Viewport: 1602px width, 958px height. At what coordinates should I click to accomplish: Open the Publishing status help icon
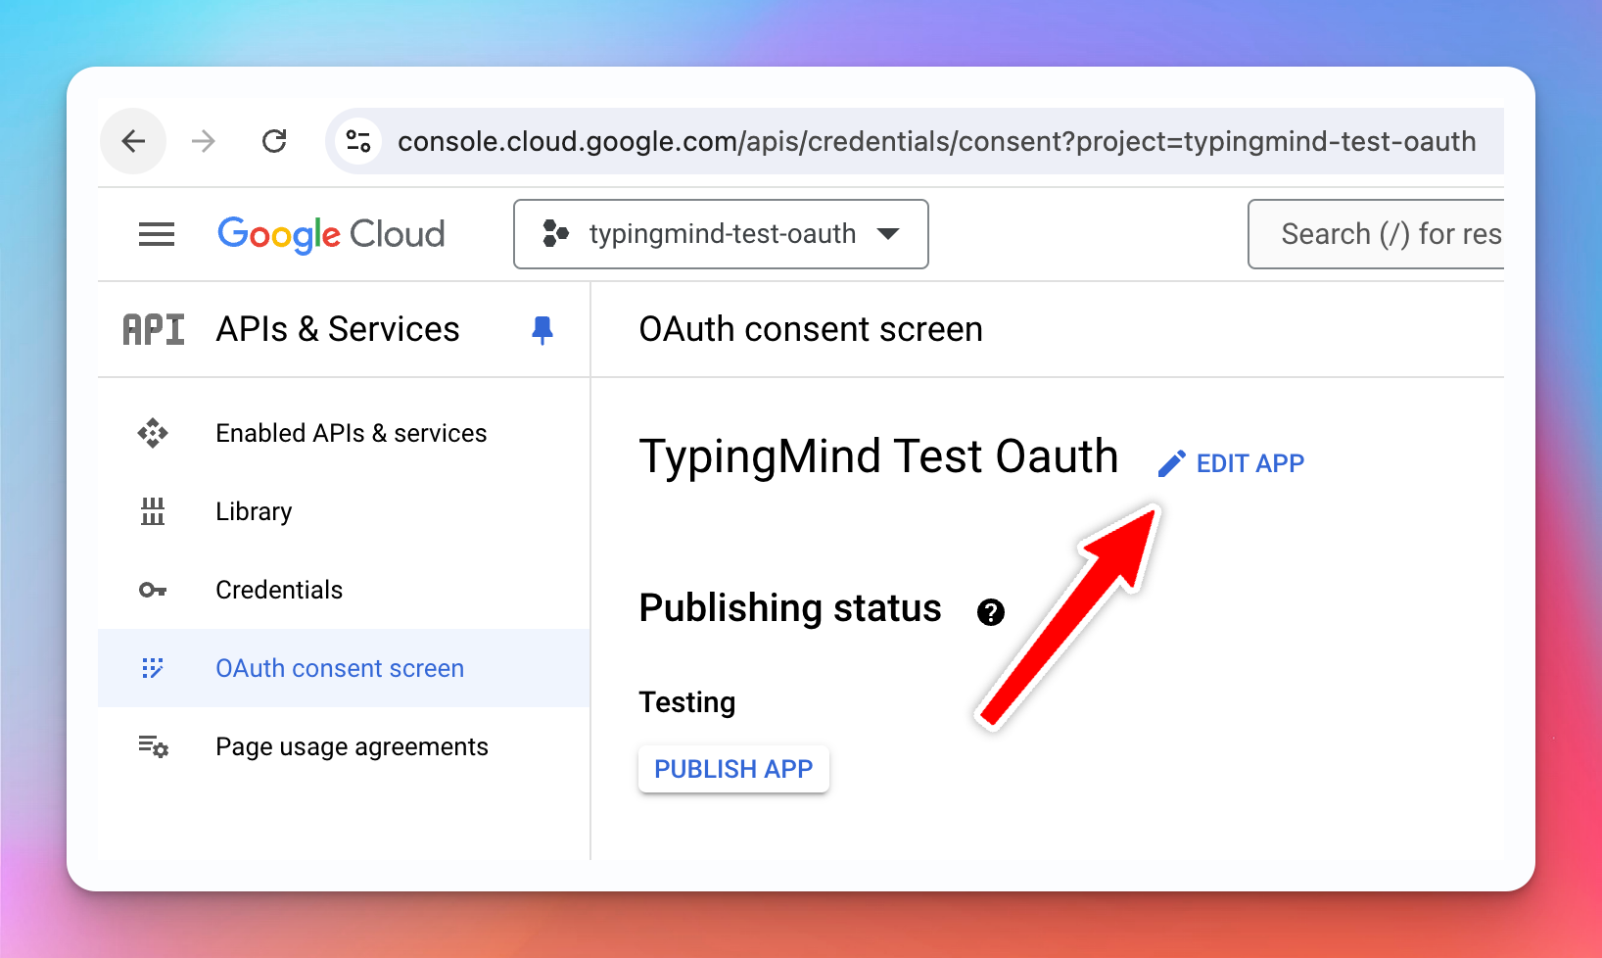pos(991,612)
